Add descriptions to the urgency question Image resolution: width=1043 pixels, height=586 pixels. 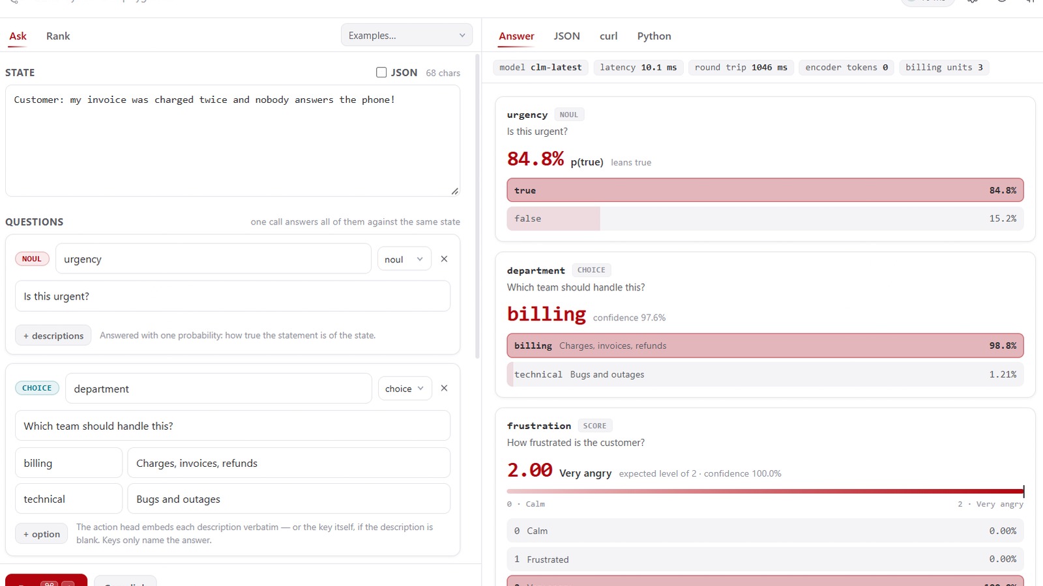click(x=53, y=335)
